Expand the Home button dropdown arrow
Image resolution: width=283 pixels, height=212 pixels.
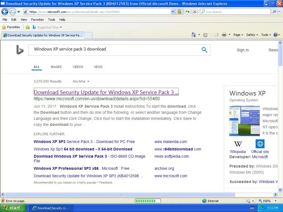[x=199, y=35]
